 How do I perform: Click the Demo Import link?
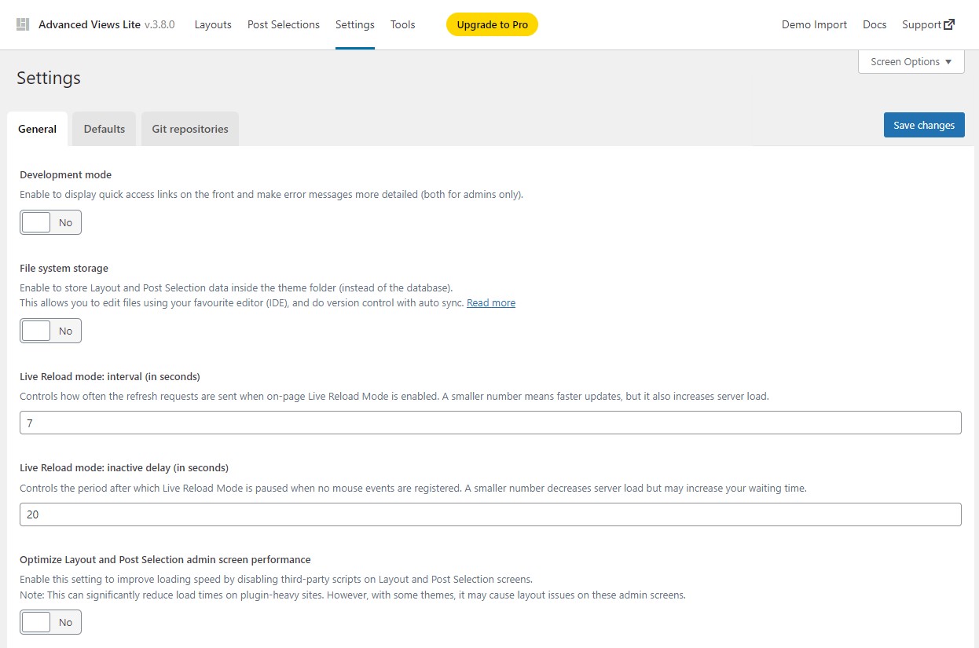tap(814, 24)
